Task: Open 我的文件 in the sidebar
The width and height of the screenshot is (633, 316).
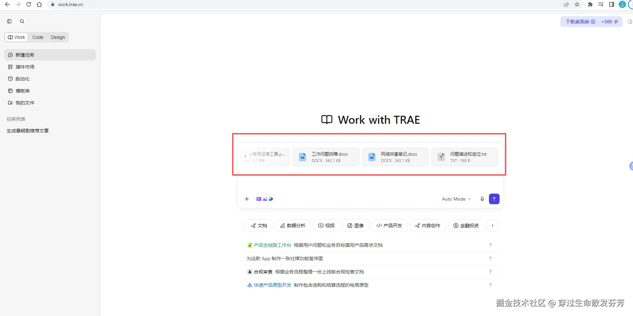Action: [x=50, y=103]
